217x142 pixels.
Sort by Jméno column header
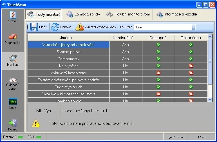69,38
